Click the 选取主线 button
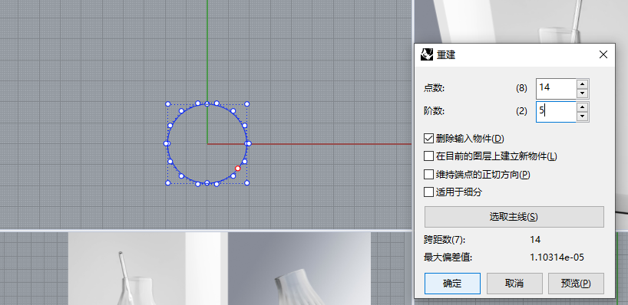The width and height of the screenshot is (628, 305). [514, 217]
